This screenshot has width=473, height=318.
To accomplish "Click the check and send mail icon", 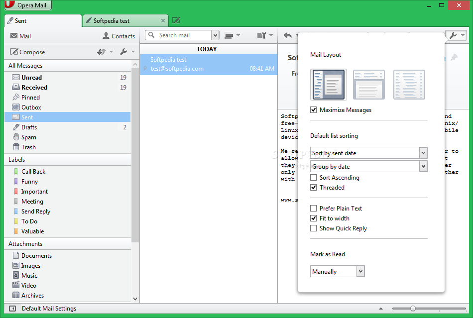I will [102, 52].
